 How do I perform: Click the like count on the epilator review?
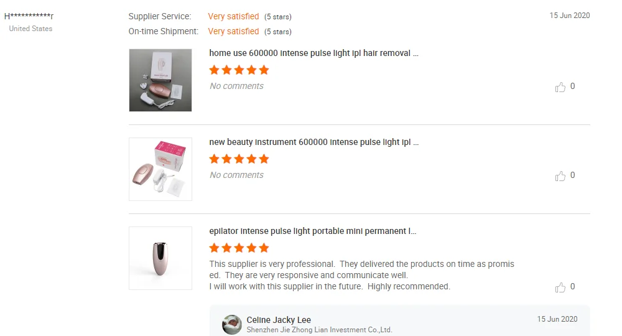coord(572,286)
